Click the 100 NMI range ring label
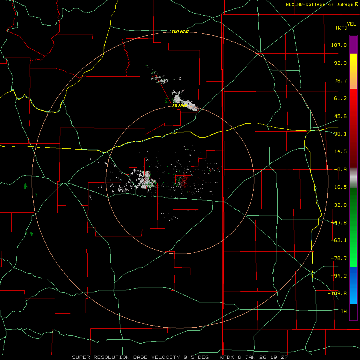This screenshot has height=360, width=360. [x=180, y=32]
